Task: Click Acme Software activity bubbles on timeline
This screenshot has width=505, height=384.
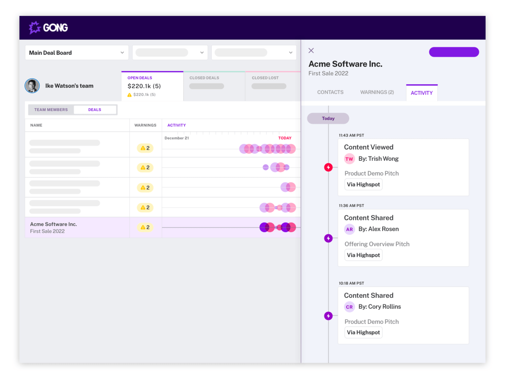Action: click(x=277, y=228)
